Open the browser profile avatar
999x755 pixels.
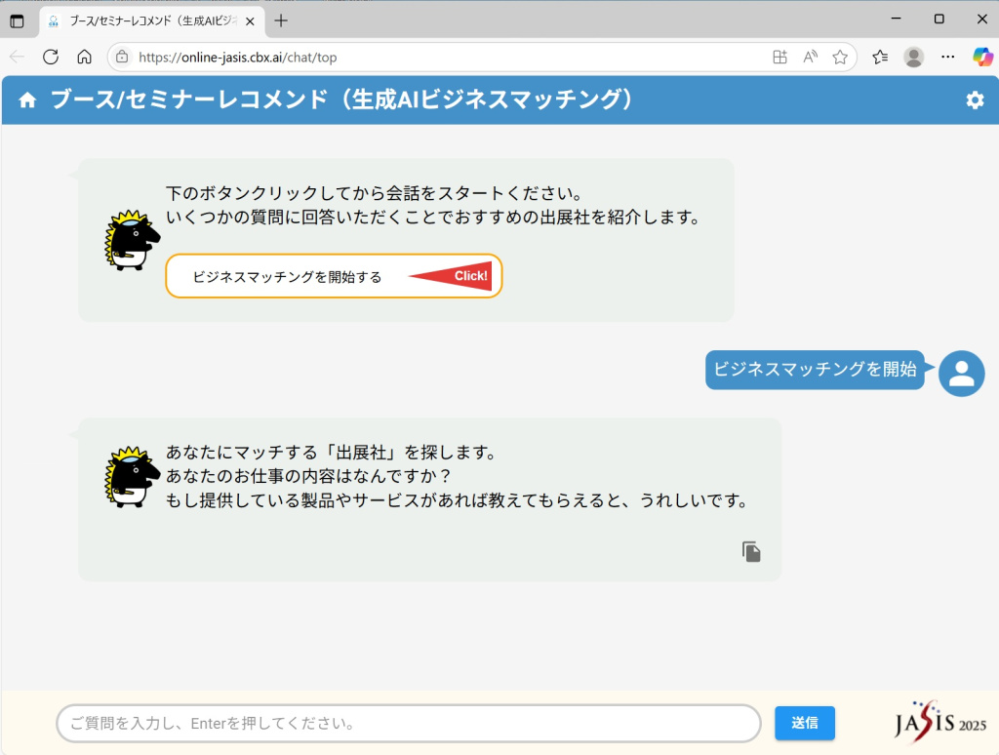pyautogui.click(x=913, y=57)
